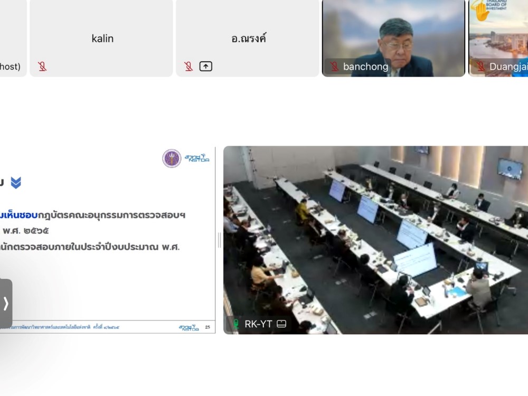Click อ.ณรงค์'s muted microphone icon
The width and height of the screenshot is (528, 396).
pyautogui.click(x=188, y=67)
